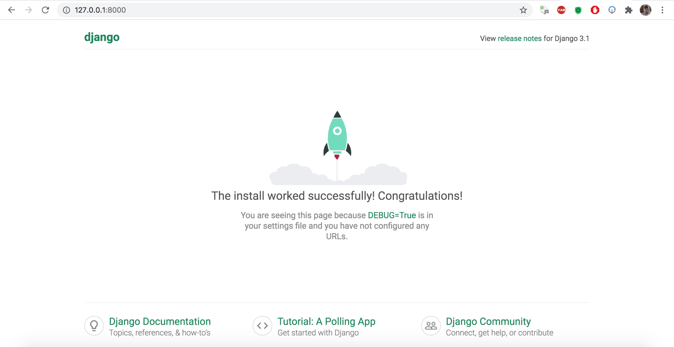Image resolution: width=674 pixels, height=347 pixels.
Task: Click the browser forward arrow
Action: [x=28, y=10]
